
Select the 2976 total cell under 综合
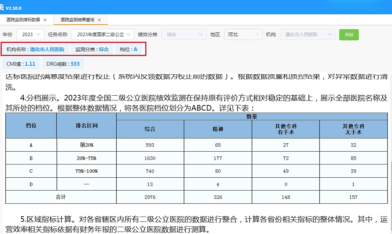150,197
